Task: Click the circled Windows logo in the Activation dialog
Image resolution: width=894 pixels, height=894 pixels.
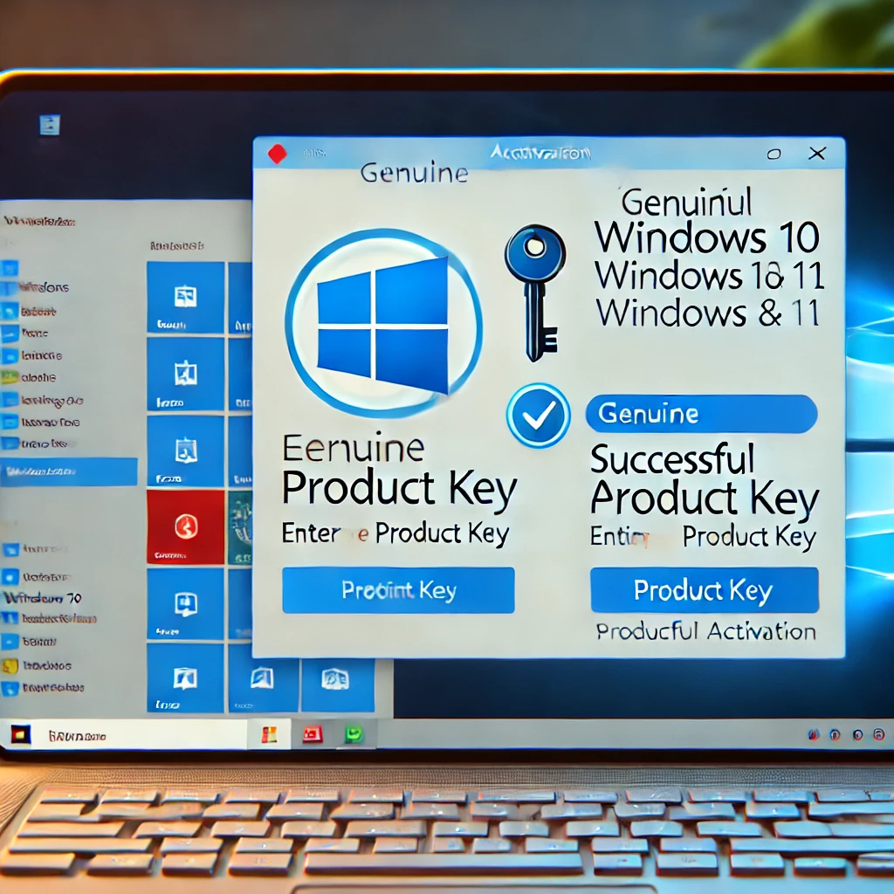Action: (383, 323)
